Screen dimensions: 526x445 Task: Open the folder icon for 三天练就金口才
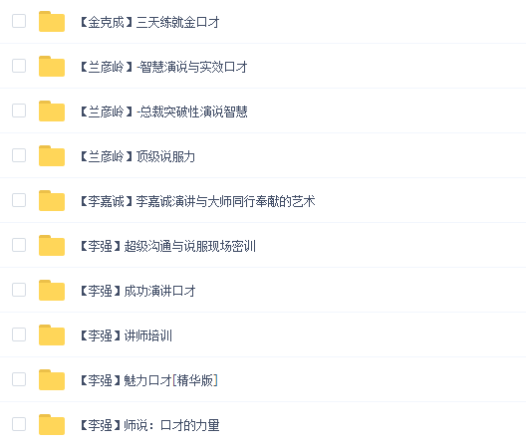tap(52, 22)
